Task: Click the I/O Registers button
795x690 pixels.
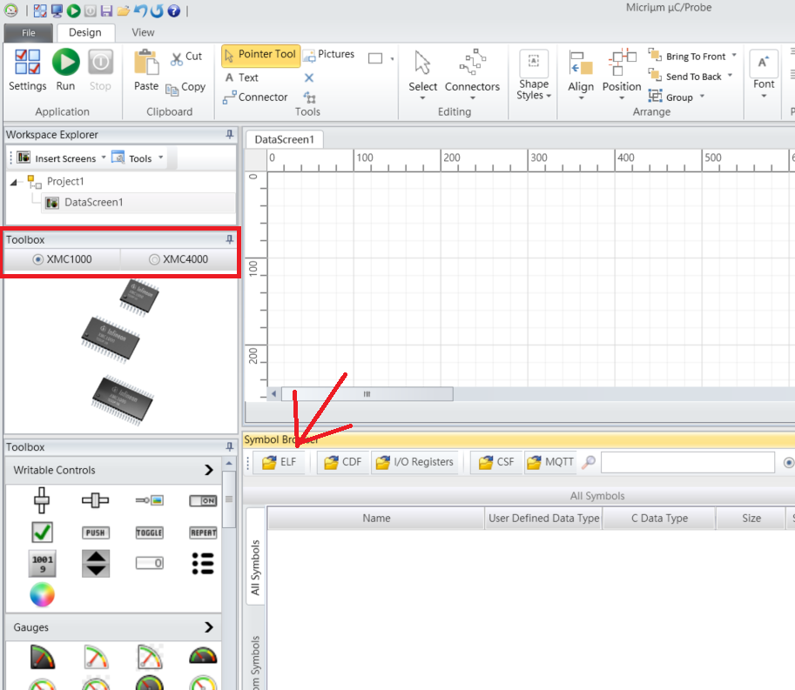Action: click(x=414, y=462)
